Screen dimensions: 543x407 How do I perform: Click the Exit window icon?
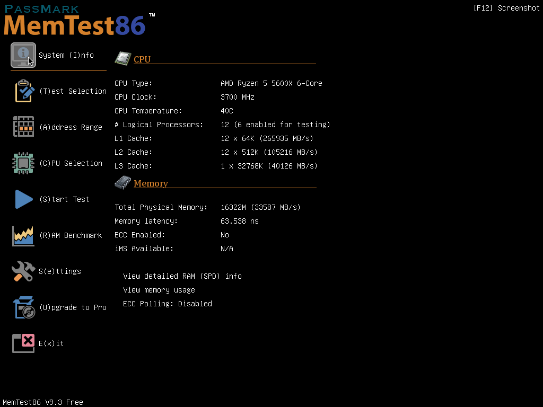tap(23, 343)
